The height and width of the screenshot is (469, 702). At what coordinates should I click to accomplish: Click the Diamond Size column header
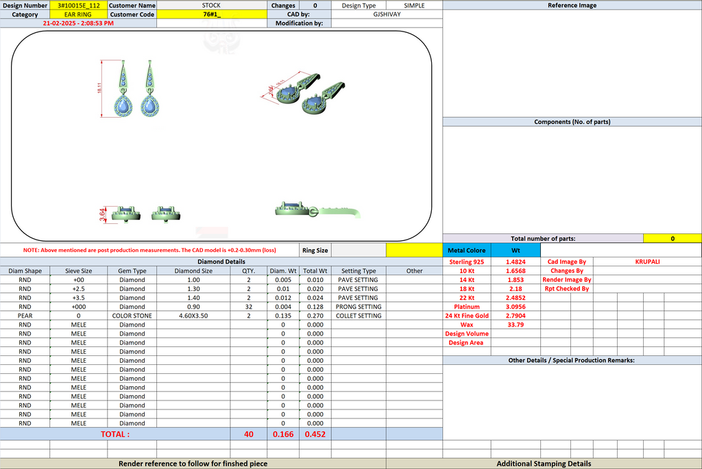click(193, 271)
